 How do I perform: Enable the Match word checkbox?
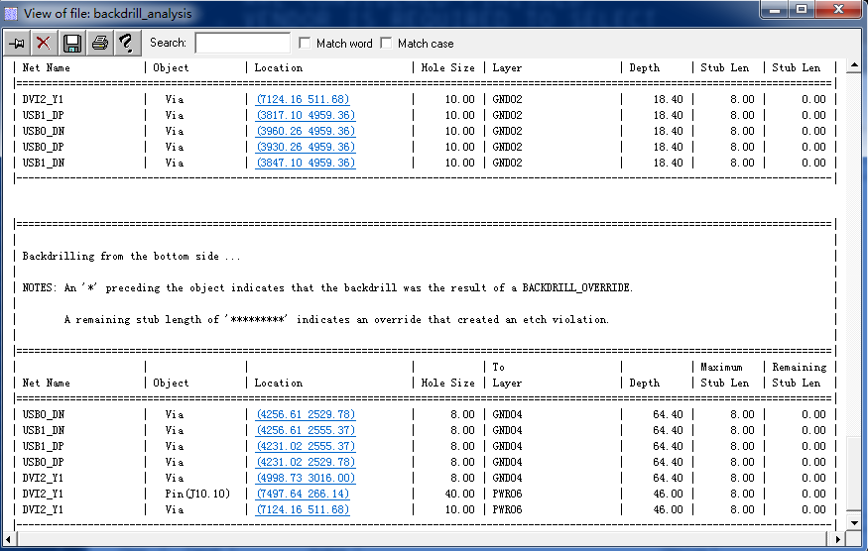pos(305,44)
